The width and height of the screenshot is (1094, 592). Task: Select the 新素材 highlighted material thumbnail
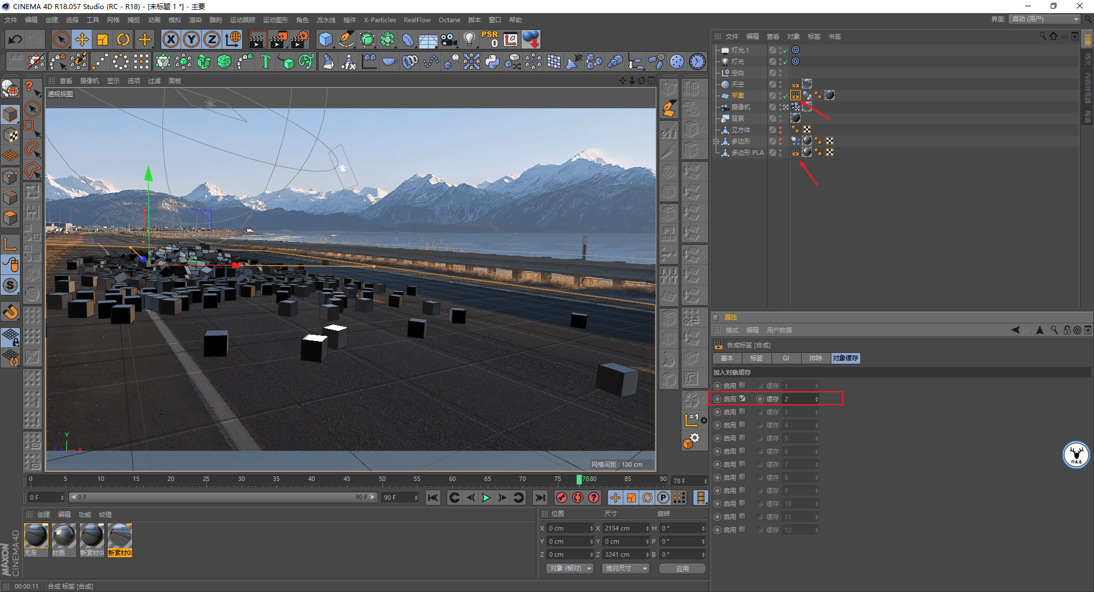click(x=120, y=540)
